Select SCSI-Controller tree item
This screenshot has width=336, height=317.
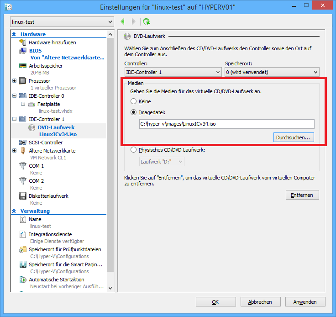pos(46,143)
